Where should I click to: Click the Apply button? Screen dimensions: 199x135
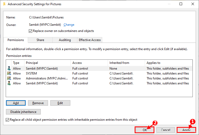point(186,130)
